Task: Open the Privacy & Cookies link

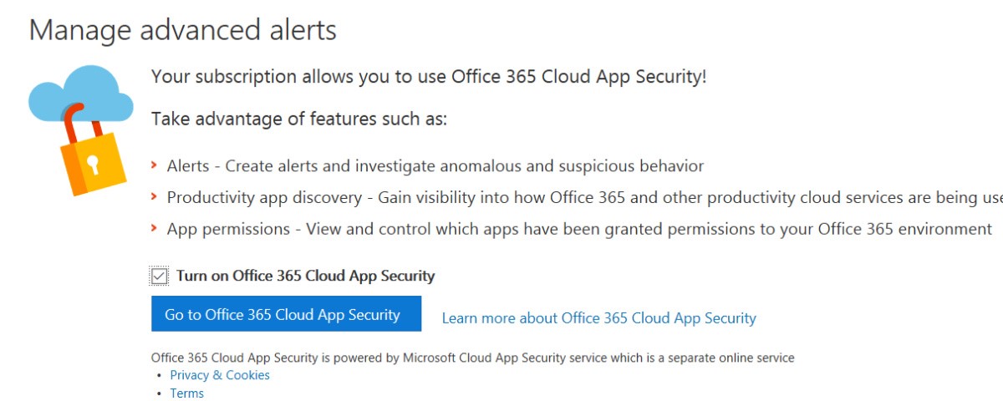Action: pos(220,375)
